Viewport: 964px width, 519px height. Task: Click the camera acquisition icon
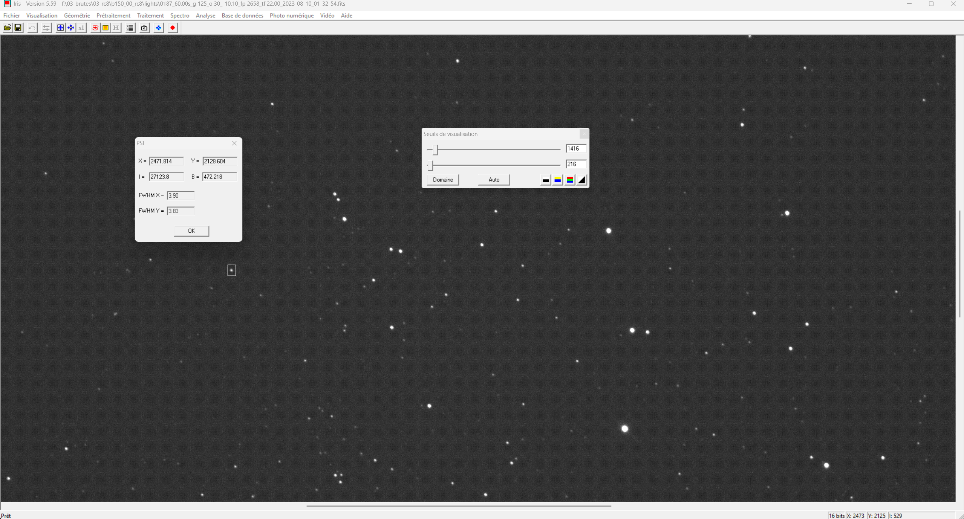(x=144, y=27)
